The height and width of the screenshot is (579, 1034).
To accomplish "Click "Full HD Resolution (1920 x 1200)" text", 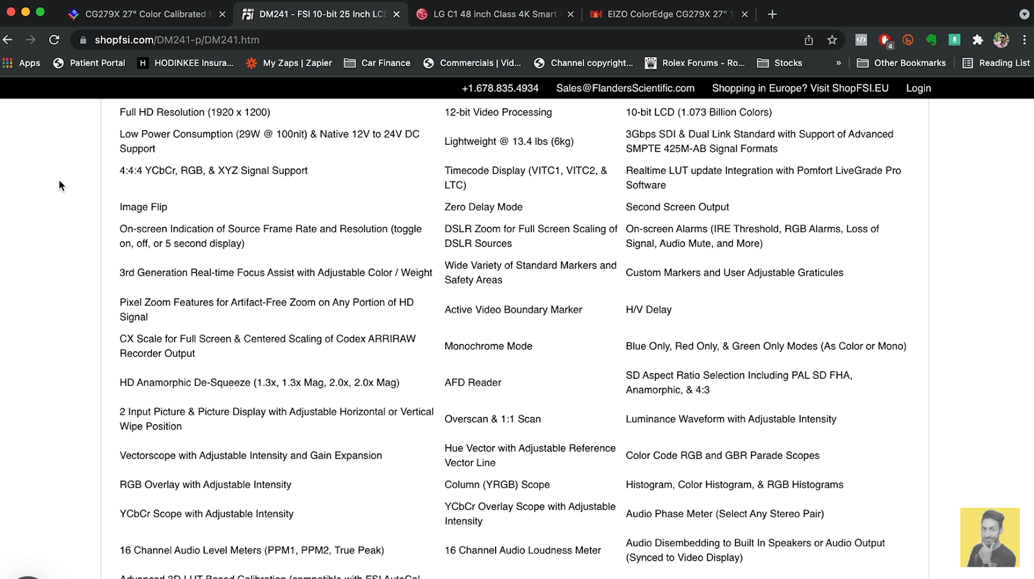I will click(x=195, y=112).
